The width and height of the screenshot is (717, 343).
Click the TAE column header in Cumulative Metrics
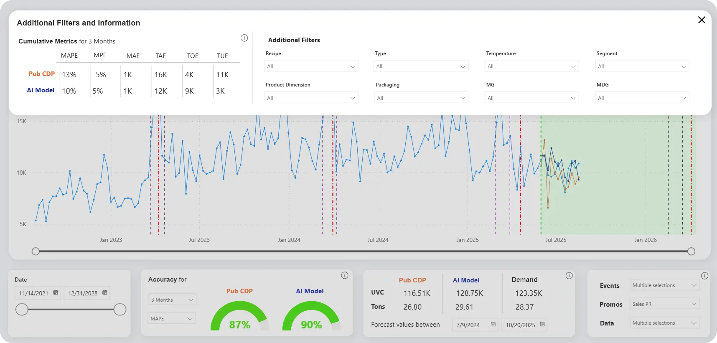(x=161, y=56)
